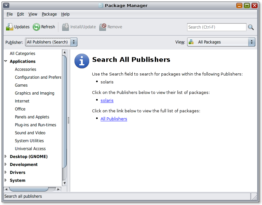
Task: Click the search magnifier icon
Action: point(251,27)
